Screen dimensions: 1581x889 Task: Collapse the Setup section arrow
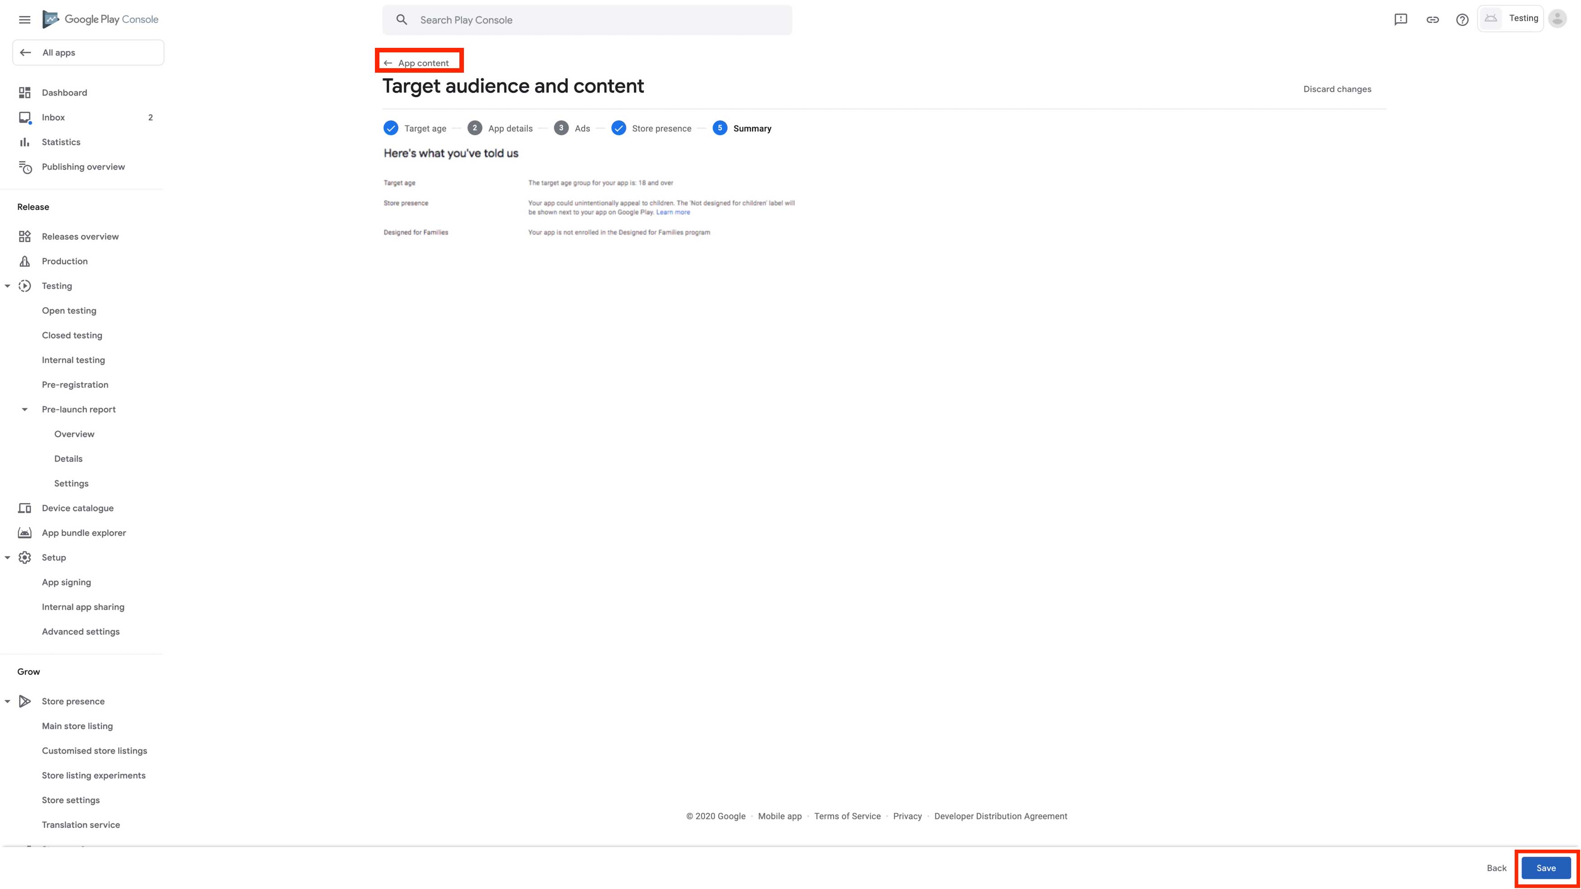[7, 558]
